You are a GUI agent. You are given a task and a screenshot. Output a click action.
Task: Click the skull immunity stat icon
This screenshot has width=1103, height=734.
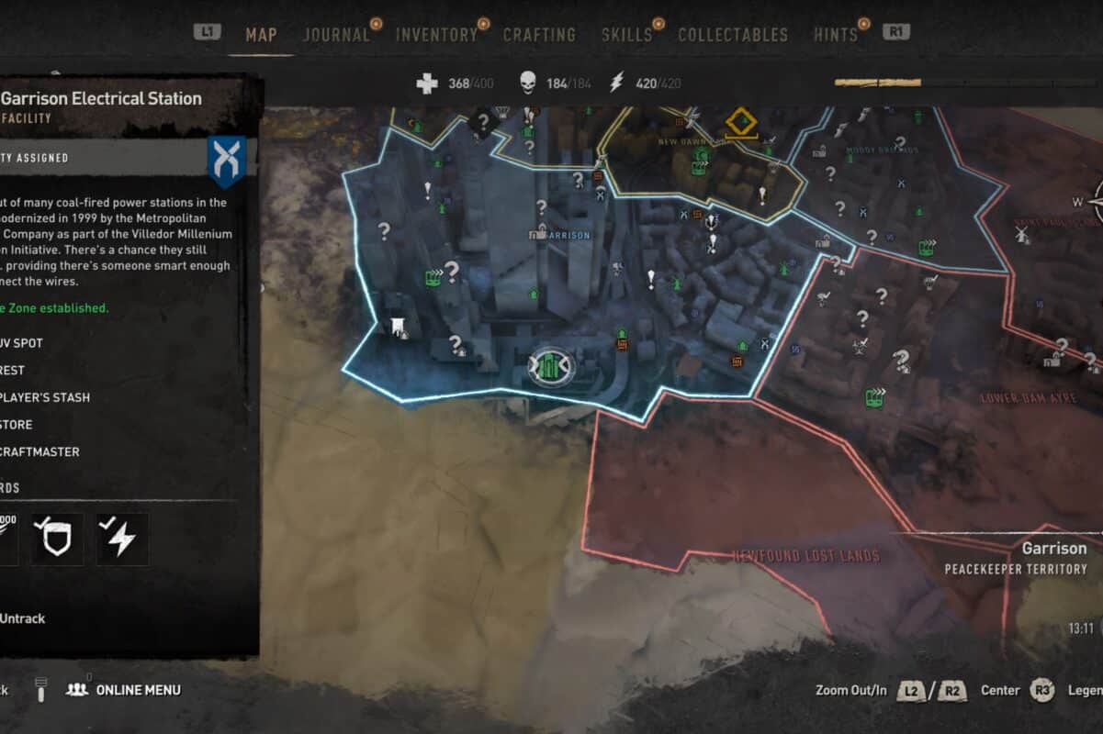527,83
